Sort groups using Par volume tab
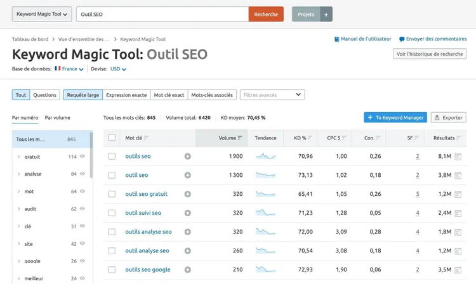 click(x=57, y=118)
